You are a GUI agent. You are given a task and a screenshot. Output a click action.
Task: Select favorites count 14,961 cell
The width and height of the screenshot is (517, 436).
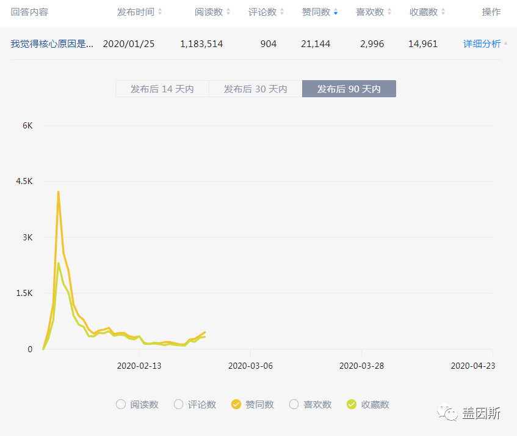(423, 43)
